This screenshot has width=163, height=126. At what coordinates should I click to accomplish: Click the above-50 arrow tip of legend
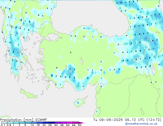coord(81,123)
